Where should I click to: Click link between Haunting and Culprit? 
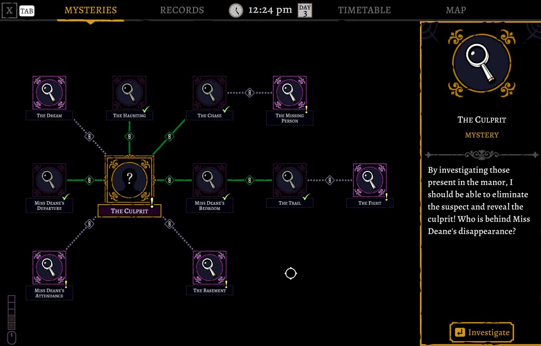(129, 137)
